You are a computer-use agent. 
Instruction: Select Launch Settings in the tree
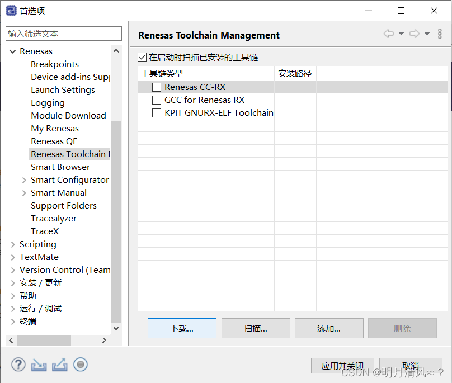point(63,90)
